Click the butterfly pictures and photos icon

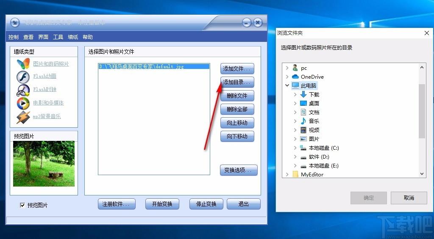click(x=23, y=64)
